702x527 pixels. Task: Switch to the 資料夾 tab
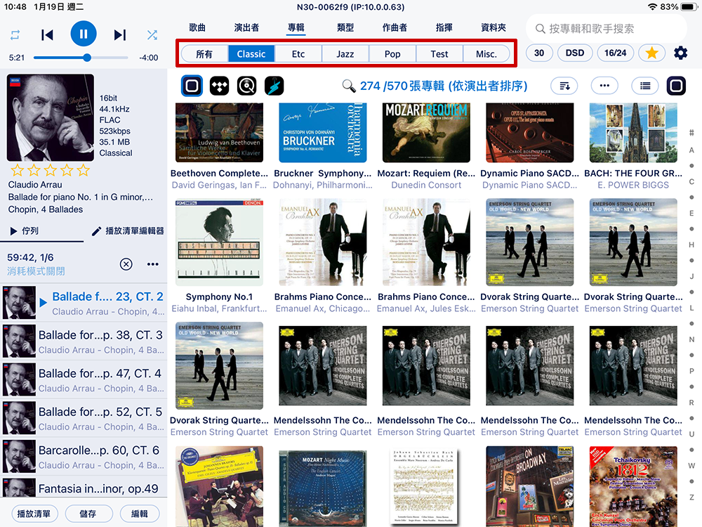click(493, 28)
